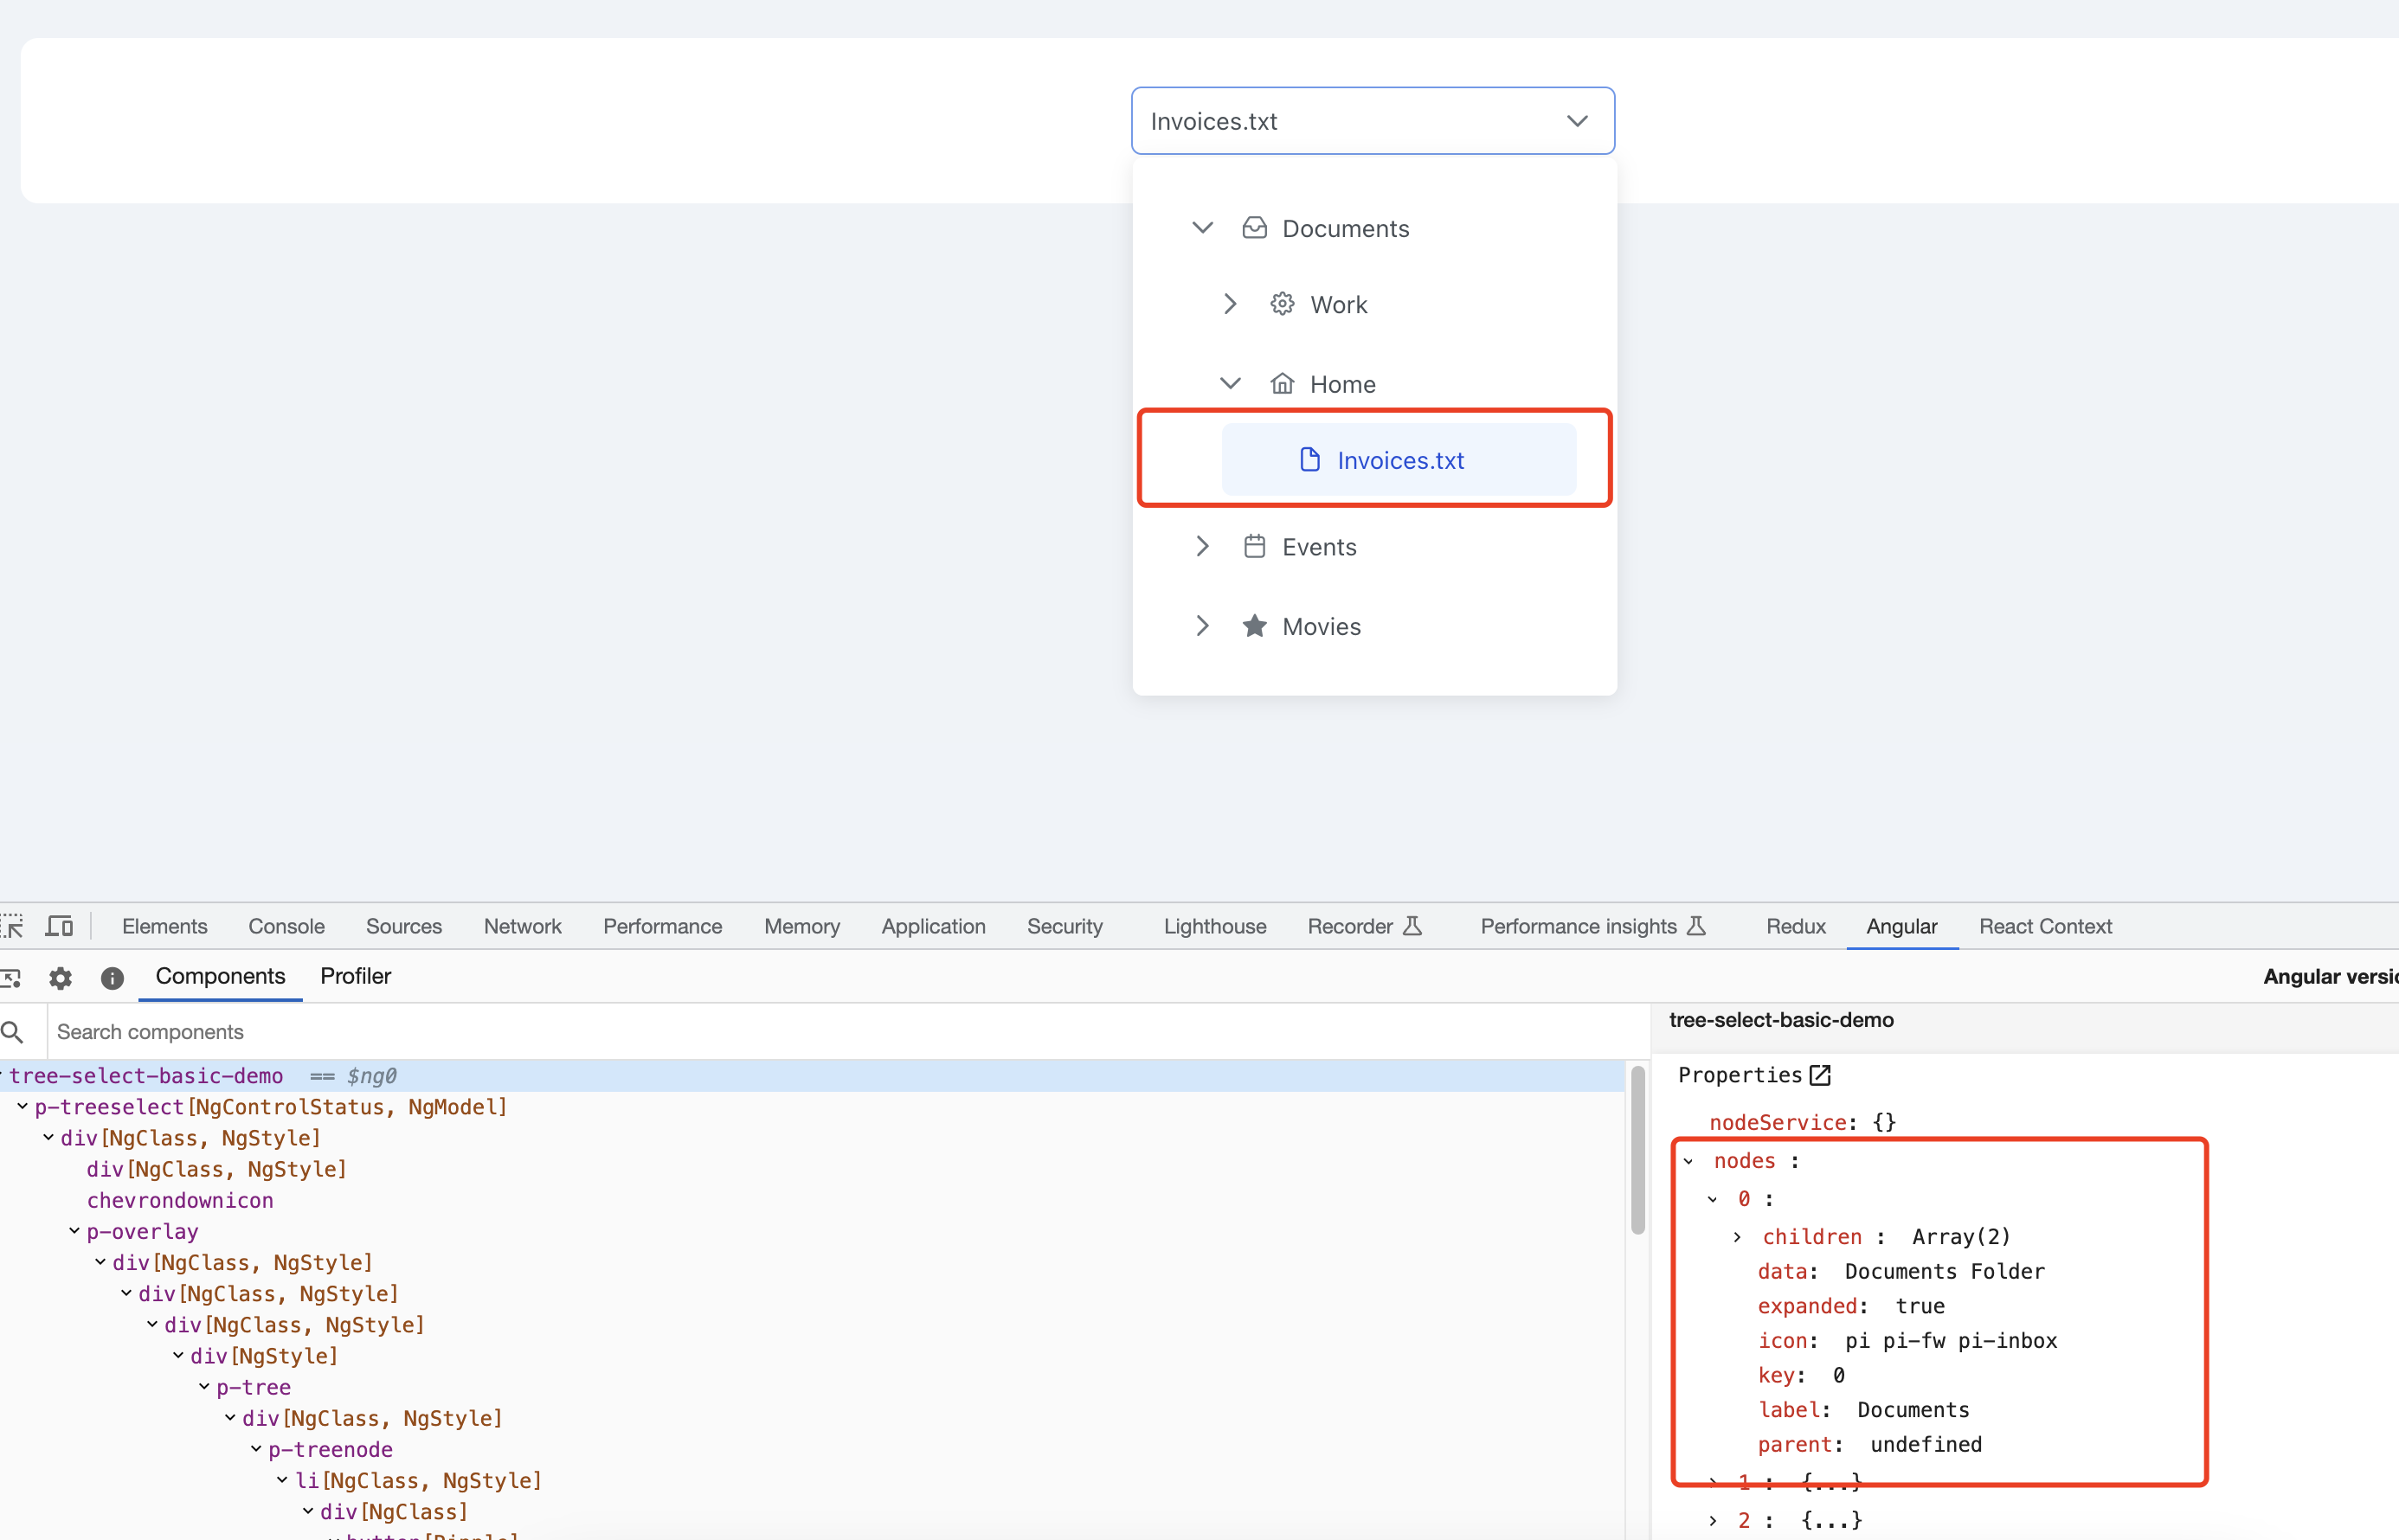Open the Console panel in DevTools
Screen dimensions: 2399x1540
pyautogui.click(x=286, y=925)
